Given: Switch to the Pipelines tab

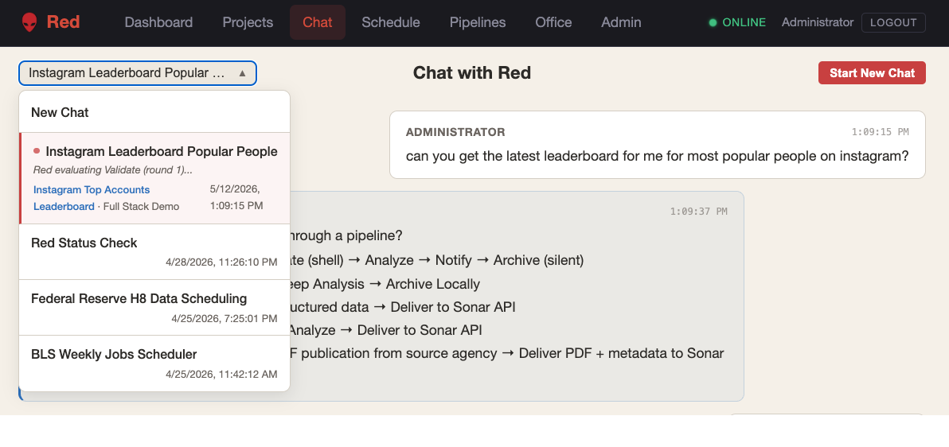Looking at the screenshot, I should point(478,22).
